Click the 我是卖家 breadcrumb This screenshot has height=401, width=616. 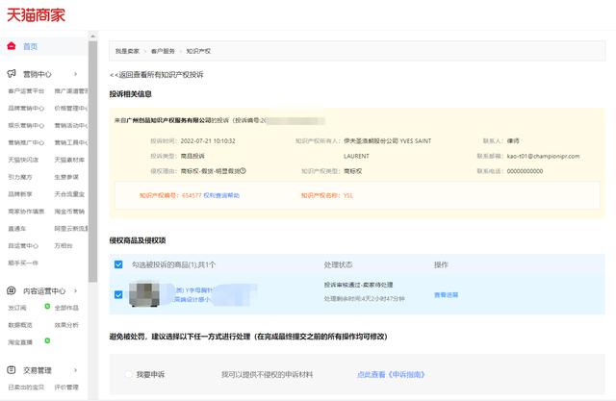point(127,51)
